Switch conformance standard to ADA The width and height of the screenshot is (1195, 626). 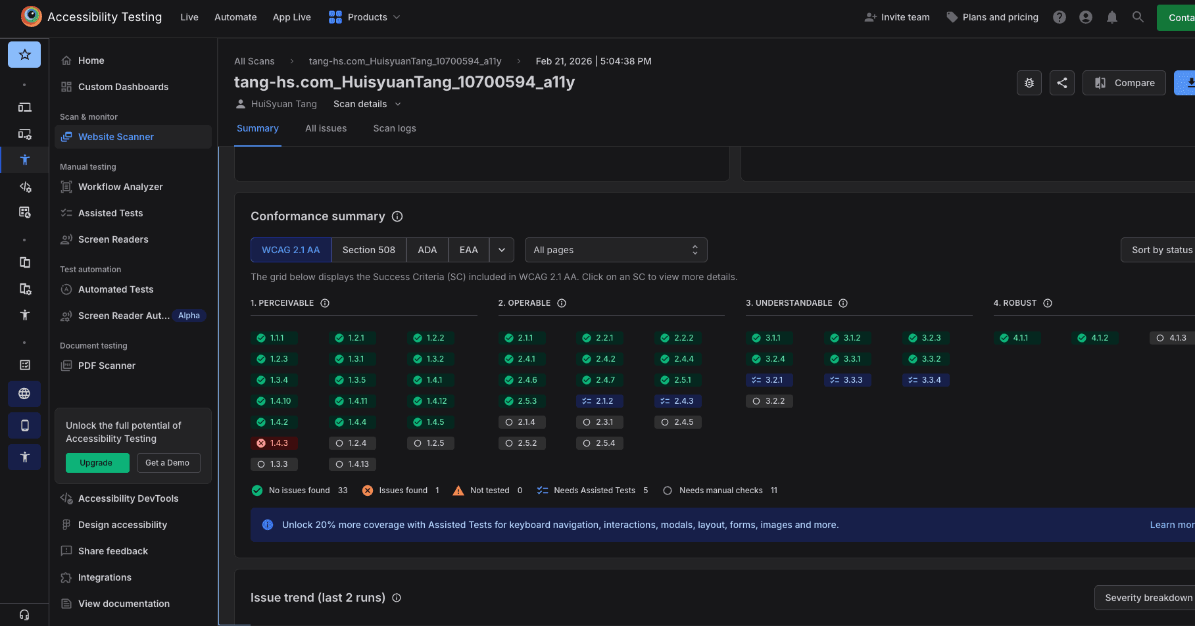427,250
